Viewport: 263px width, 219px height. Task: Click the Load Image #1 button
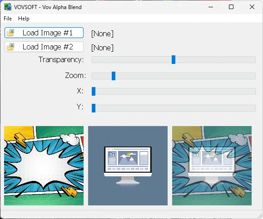click(44, 33)
